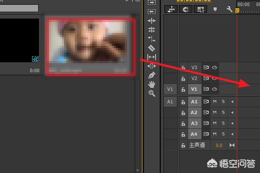Toggle the timeline snap magnet button
The width and height of the screenshot is (260, 173).
[x=185, y=10]
